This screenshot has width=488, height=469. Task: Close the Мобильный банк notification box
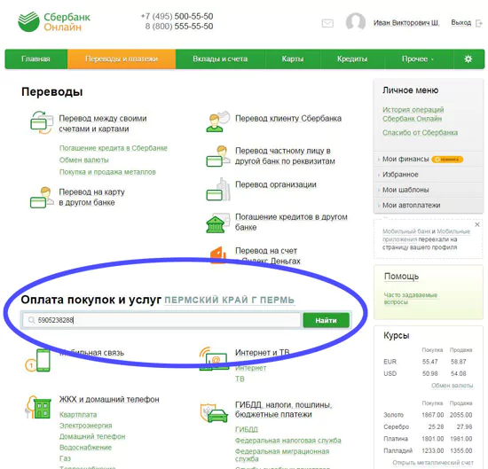tap(477, 224)
